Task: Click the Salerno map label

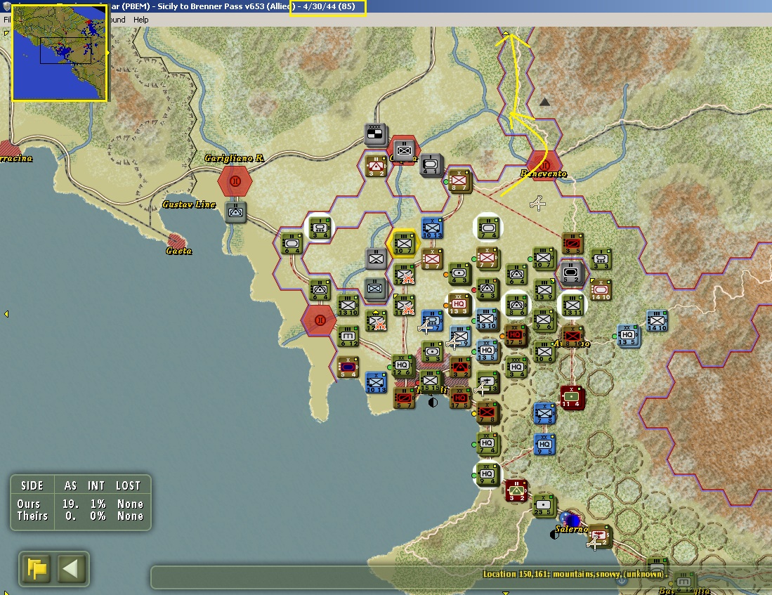Action: 571,529
